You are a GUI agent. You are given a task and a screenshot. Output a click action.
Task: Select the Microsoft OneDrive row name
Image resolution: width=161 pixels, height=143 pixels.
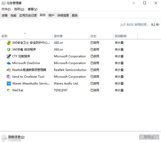26,63
